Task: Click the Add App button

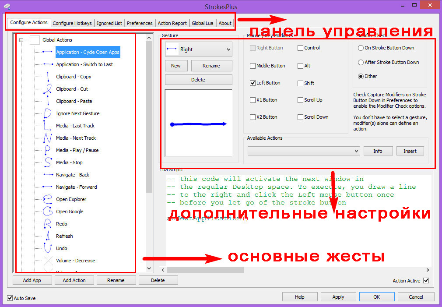Action: tap(32, 280)
